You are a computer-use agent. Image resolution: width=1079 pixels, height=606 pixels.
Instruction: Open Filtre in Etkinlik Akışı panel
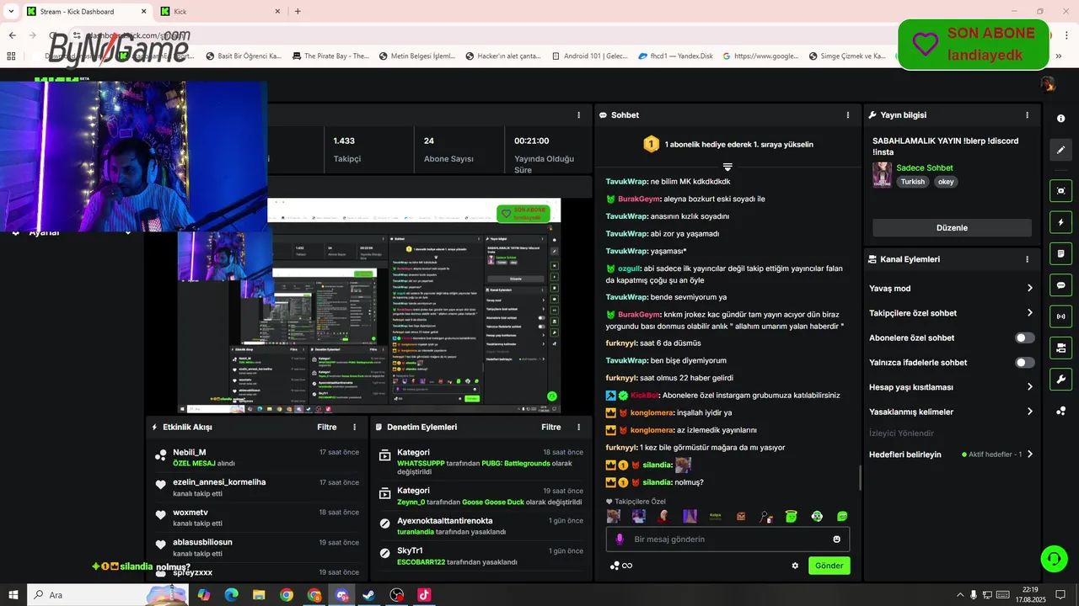tap(327, 428)
